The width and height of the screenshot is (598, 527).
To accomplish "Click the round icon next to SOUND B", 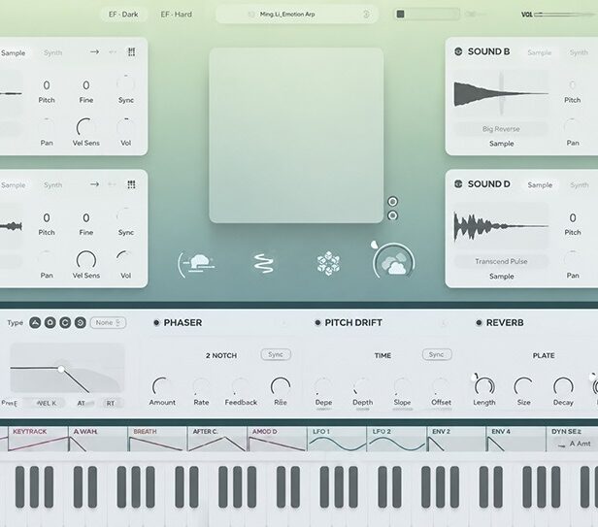I will coord(458,51).
